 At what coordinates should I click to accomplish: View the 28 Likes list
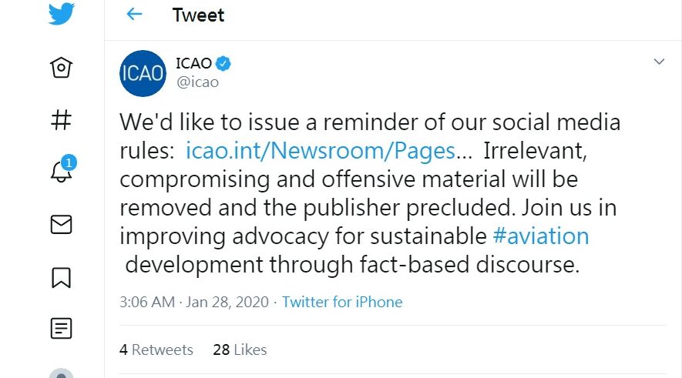click(x=240, y=350)
